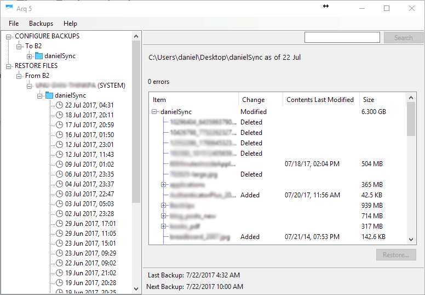Select the 504 MB file row

[x=277, y=164]
